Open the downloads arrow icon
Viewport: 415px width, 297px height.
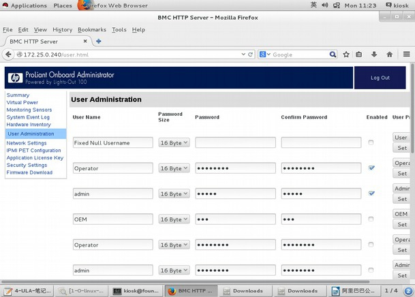coord(374,54)
